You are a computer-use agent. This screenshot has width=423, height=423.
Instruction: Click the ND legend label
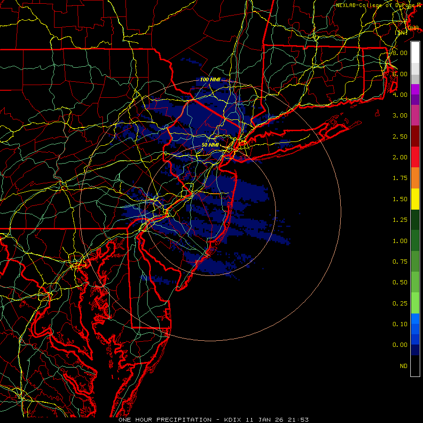[404, 366]
